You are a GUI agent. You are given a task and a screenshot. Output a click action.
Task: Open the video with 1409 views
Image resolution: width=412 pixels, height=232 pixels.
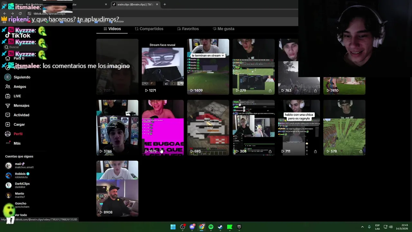[x=208, y=67]
